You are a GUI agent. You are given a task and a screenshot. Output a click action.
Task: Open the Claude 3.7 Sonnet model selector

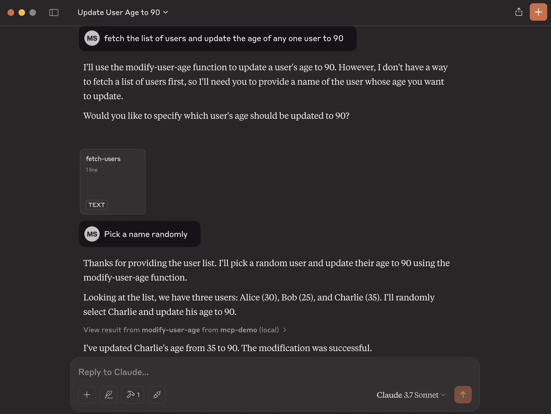[x=411, y=395]
